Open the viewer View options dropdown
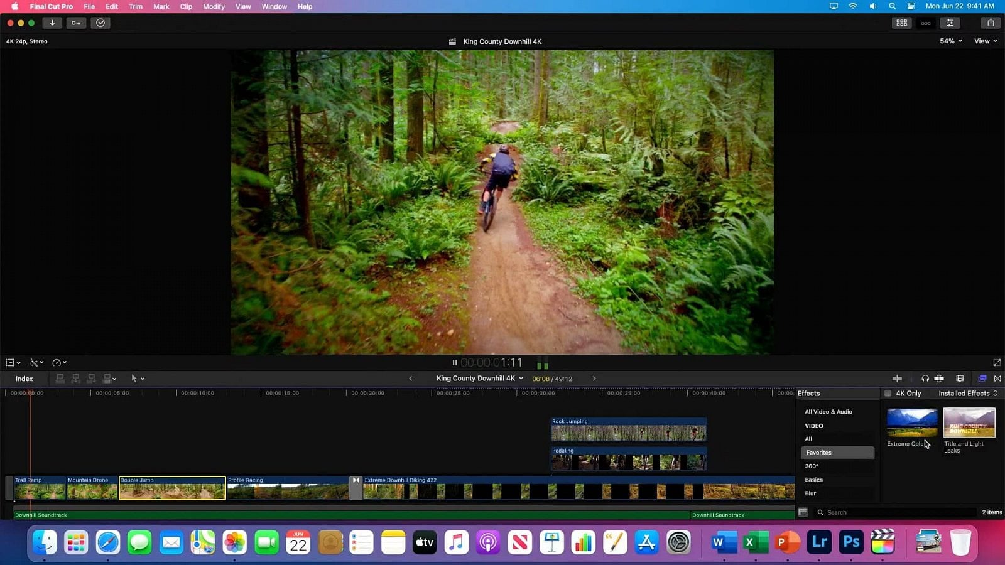The width and height of the screenshot is (1005, 565). coord(986,41)
